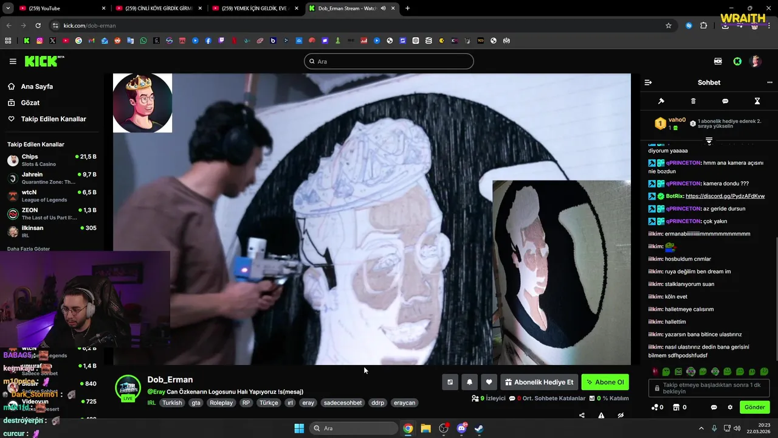Screen dimensions: 778x438
Task: Open Steam from the taskbar
Action: 479,428
